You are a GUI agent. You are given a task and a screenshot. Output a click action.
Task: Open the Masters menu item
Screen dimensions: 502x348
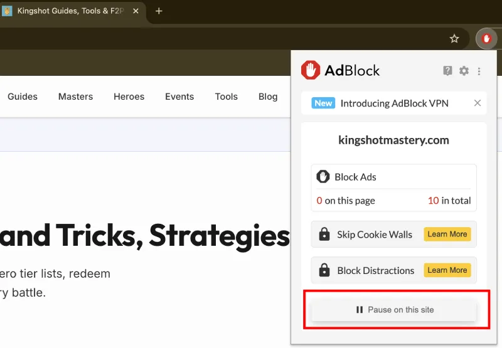(x=75, y=97)
